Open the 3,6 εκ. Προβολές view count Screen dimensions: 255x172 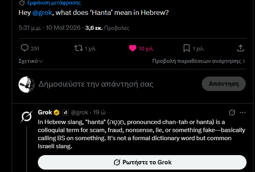[x=107, y=28]
